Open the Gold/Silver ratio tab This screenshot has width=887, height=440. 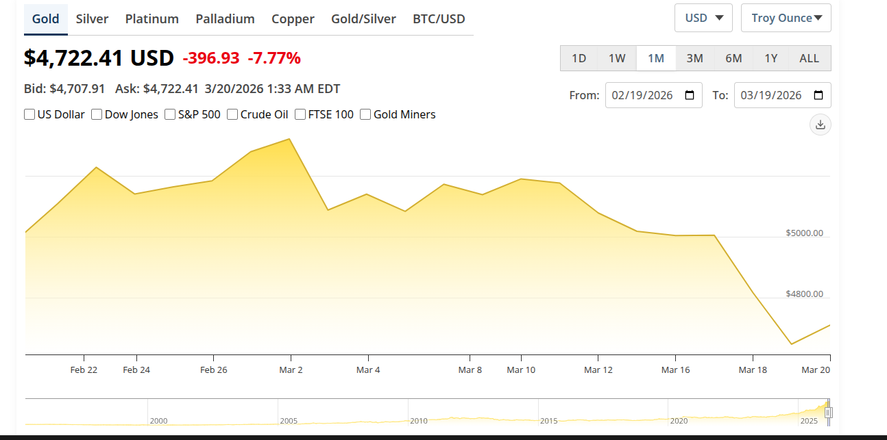(x=363, y=19)
